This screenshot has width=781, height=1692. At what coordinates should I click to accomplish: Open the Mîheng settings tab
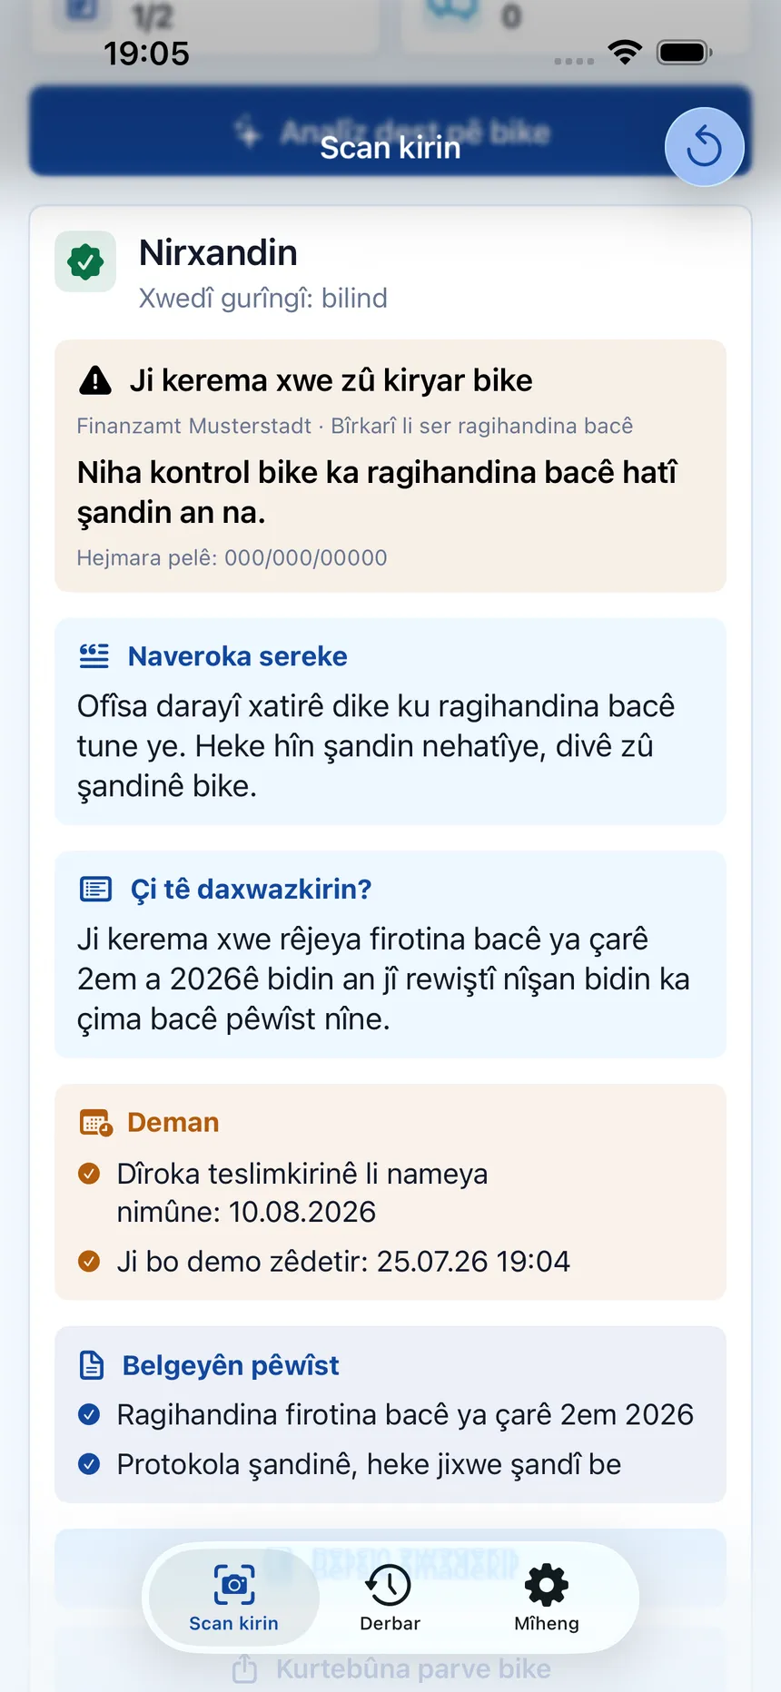(x=547, y=1598)
